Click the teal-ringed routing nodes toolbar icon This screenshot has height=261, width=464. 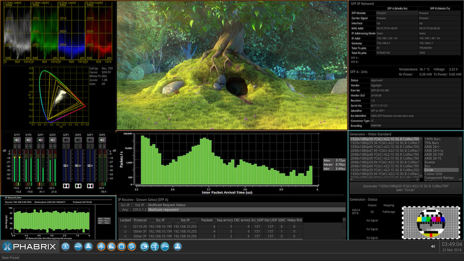click(x=155, y=246)
